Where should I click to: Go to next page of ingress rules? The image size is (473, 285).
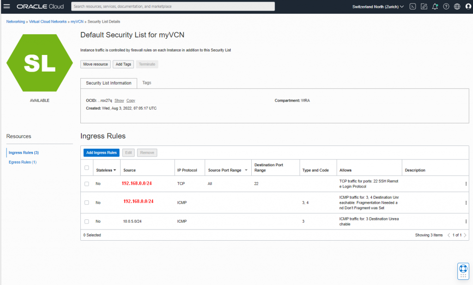465,235
